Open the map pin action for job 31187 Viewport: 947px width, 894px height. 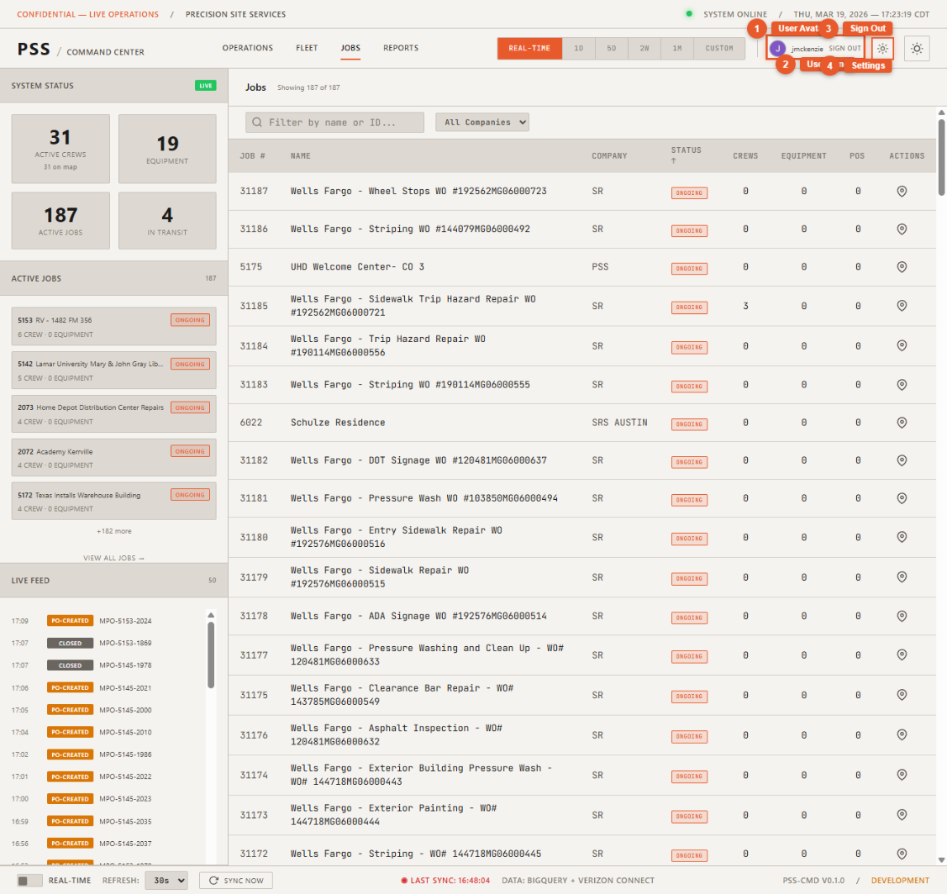[x=902, y=192]
